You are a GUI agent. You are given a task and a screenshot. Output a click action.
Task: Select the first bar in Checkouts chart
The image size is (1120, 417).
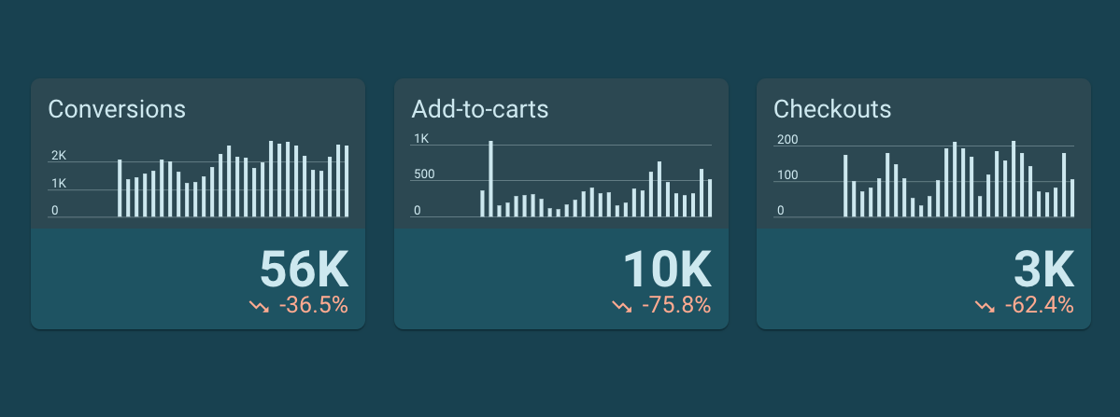click(845, 186)
